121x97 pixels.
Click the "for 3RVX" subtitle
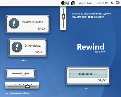point(100,52)
